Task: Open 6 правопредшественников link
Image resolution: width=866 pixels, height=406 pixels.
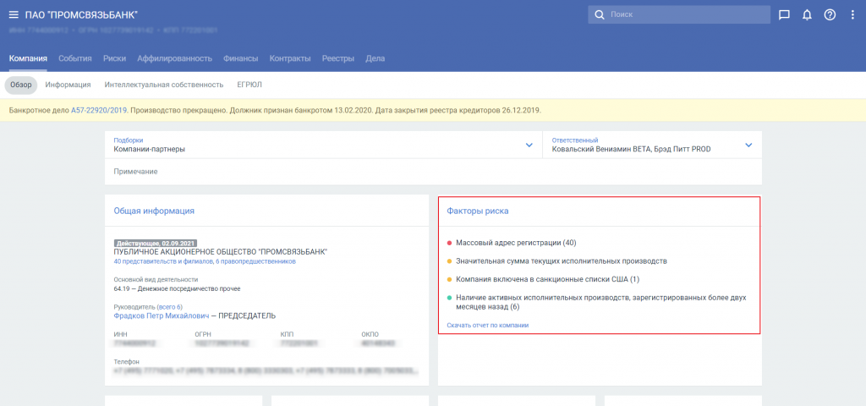Action: pos(255,261)
